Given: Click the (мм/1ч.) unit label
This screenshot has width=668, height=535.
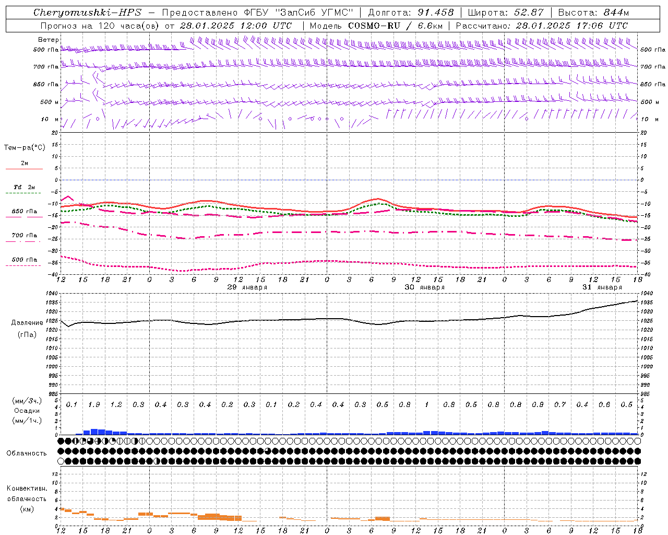Looking at the screenshot, I should click(27, 421).
